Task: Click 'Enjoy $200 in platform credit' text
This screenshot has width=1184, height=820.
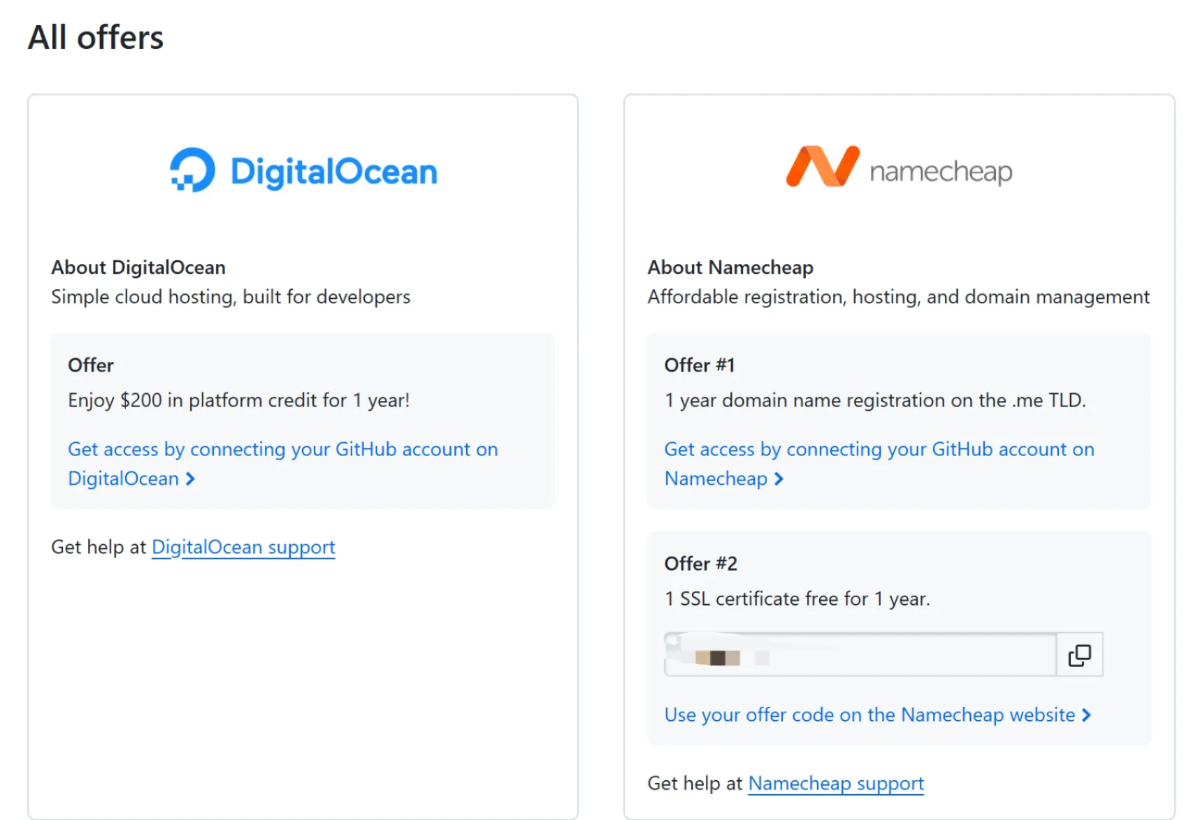Action: 238,400
